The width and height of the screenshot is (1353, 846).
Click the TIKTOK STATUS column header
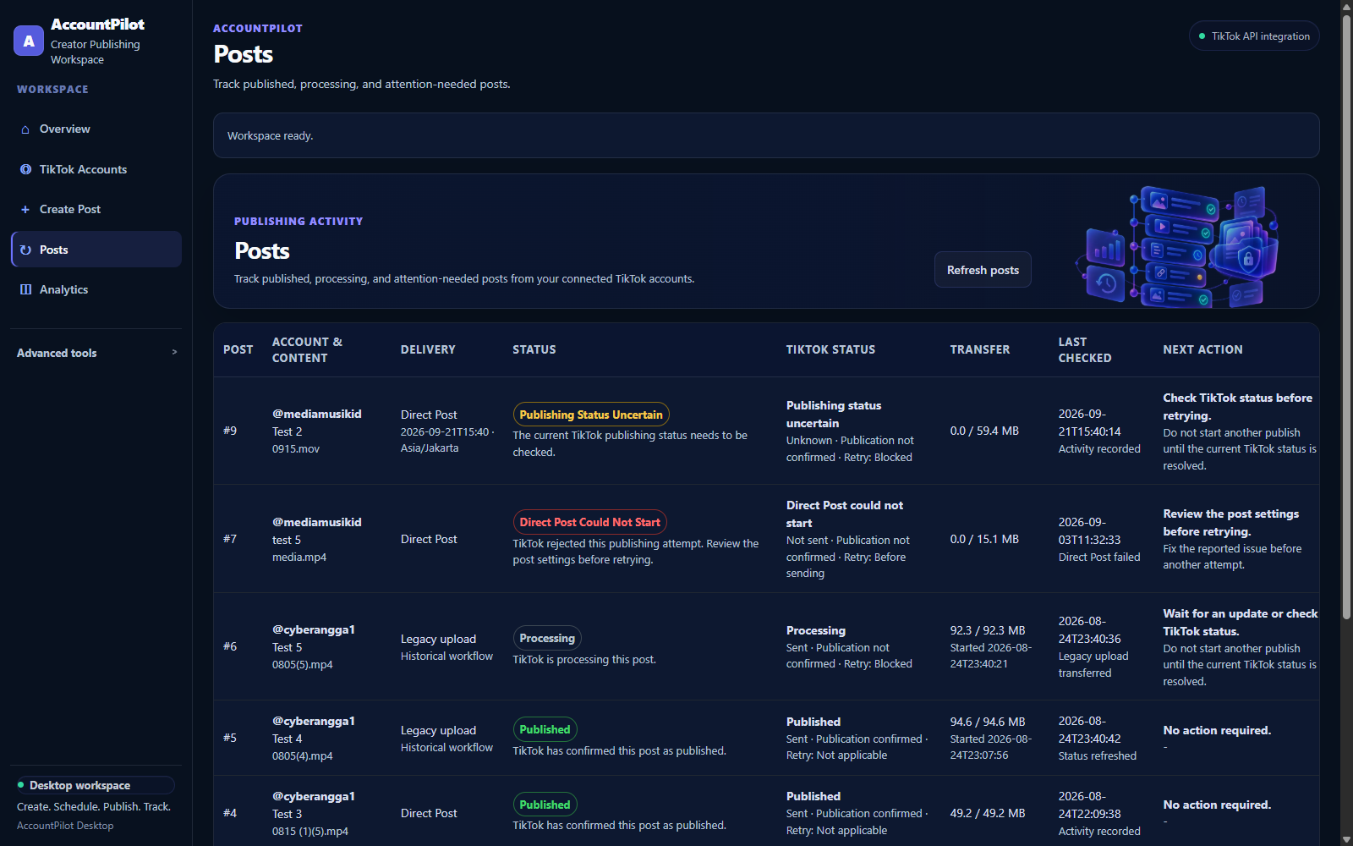click(x=830, y=349)
